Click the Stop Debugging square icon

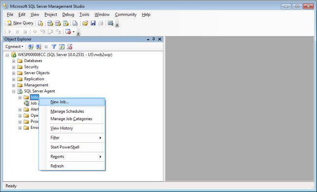(25, 32)
